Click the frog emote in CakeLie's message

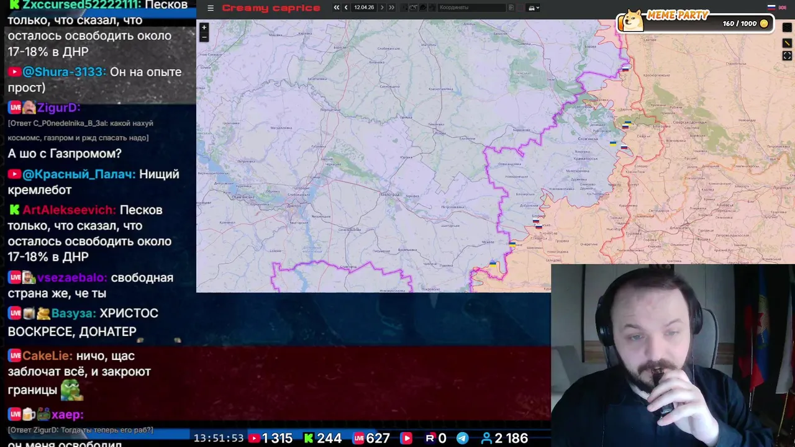click(71, 391)
